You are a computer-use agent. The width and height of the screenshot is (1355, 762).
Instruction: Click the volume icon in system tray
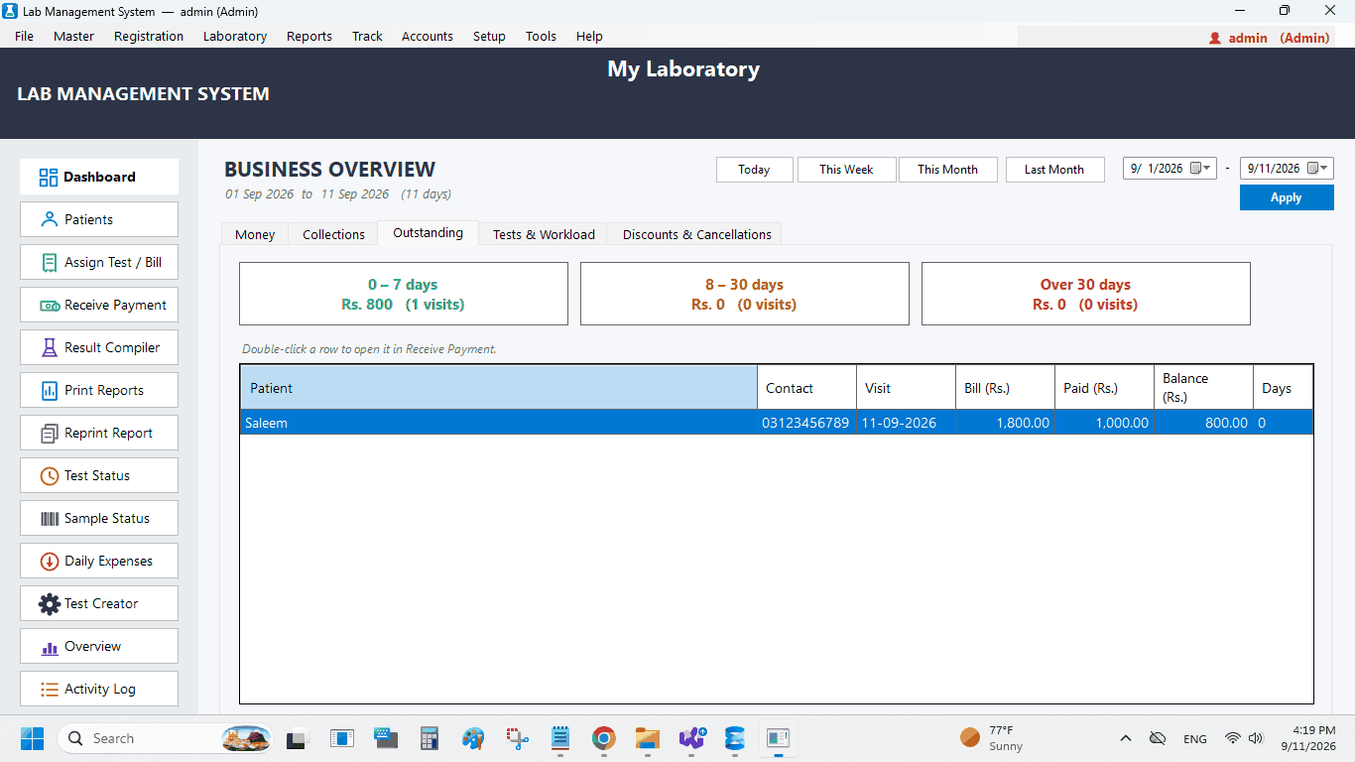[x=1256, y=738]
